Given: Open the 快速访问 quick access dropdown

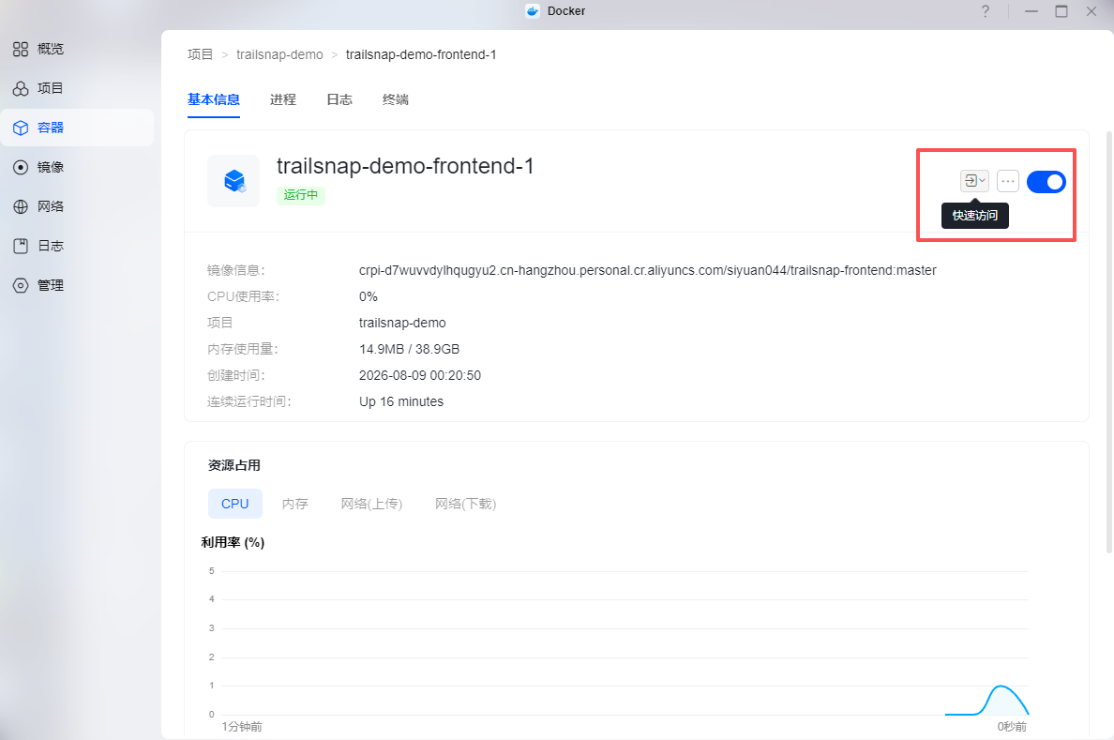Looking at the screenshot, I should [974, 181].
